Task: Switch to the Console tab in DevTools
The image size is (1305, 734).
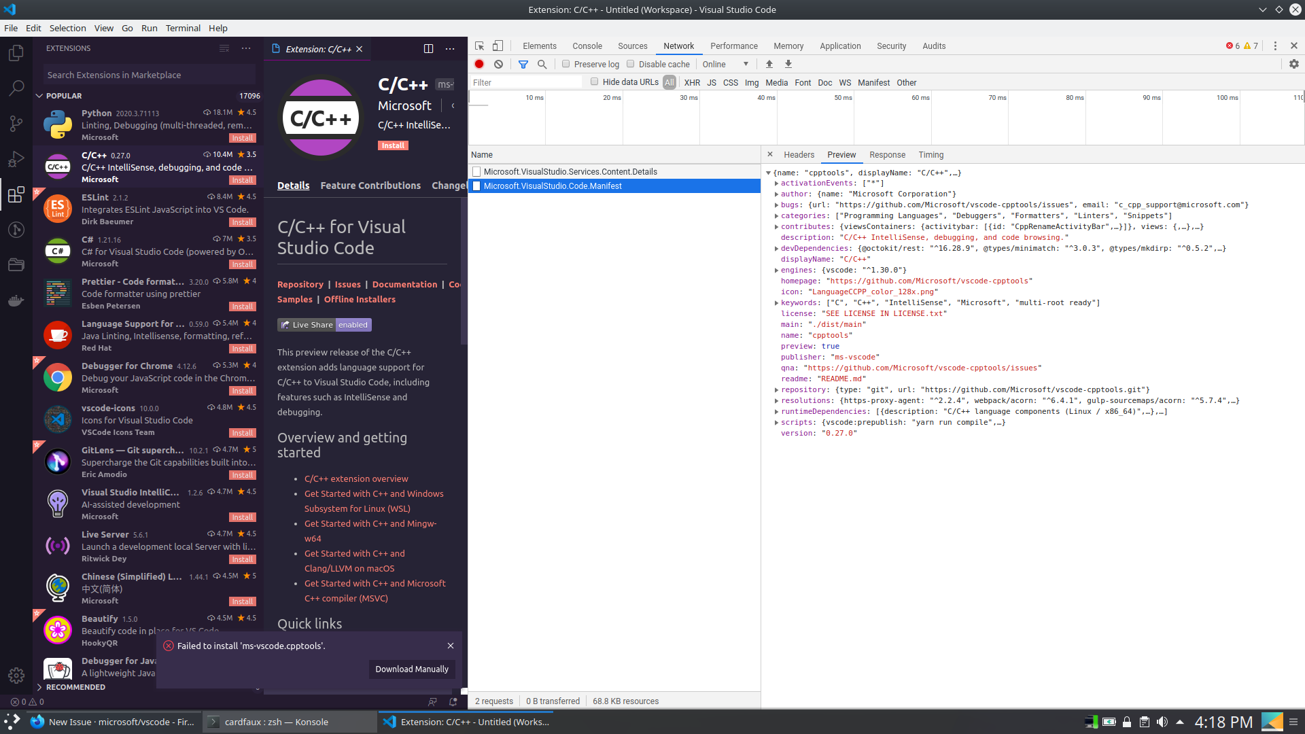Action: 587,46
